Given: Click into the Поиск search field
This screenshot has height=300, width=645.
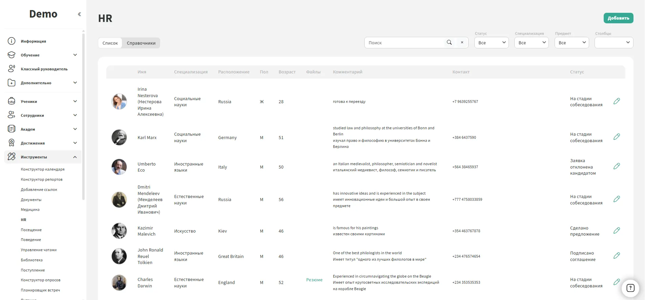Looking at the screenshot, I should [405, 43].
